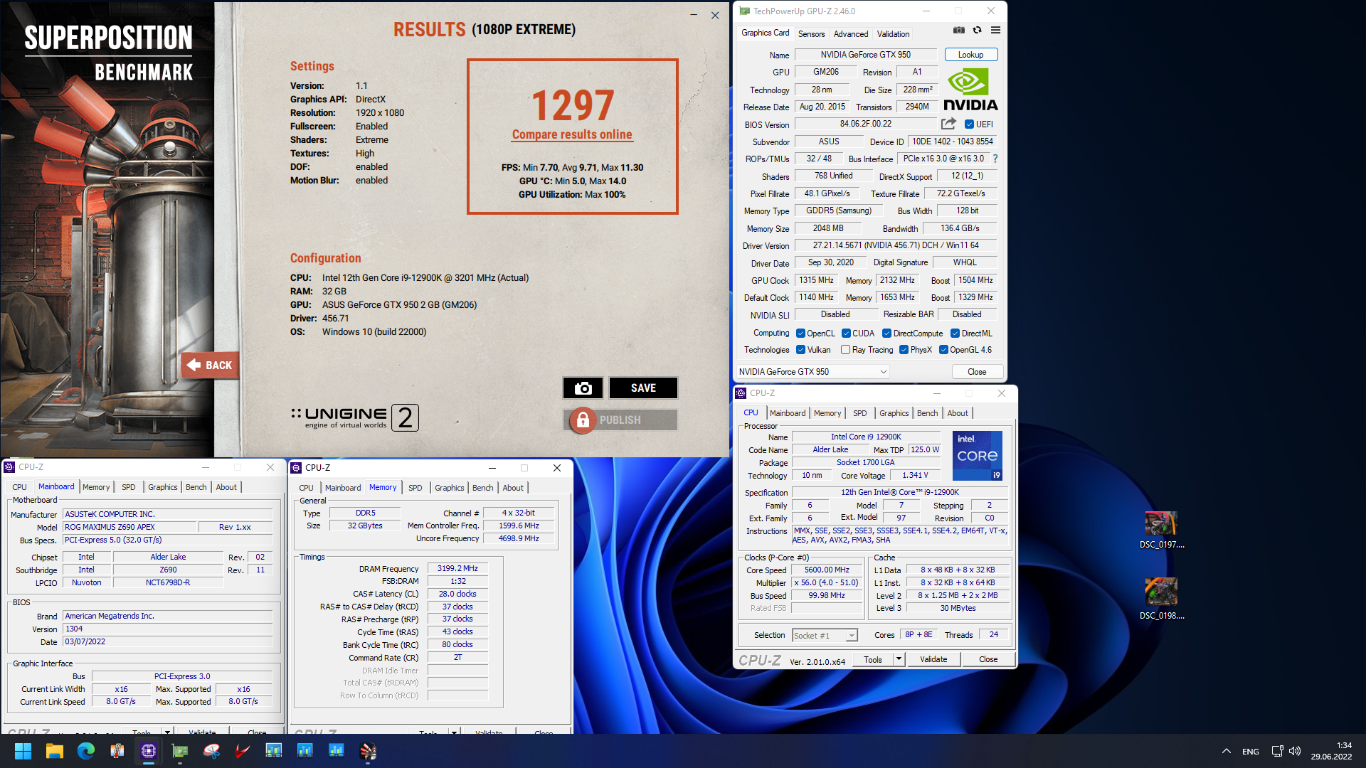Viewport: 1366px width, 768px height.
Task: Click GPU-Z screenshot camera icon
Action: (959, 30)
